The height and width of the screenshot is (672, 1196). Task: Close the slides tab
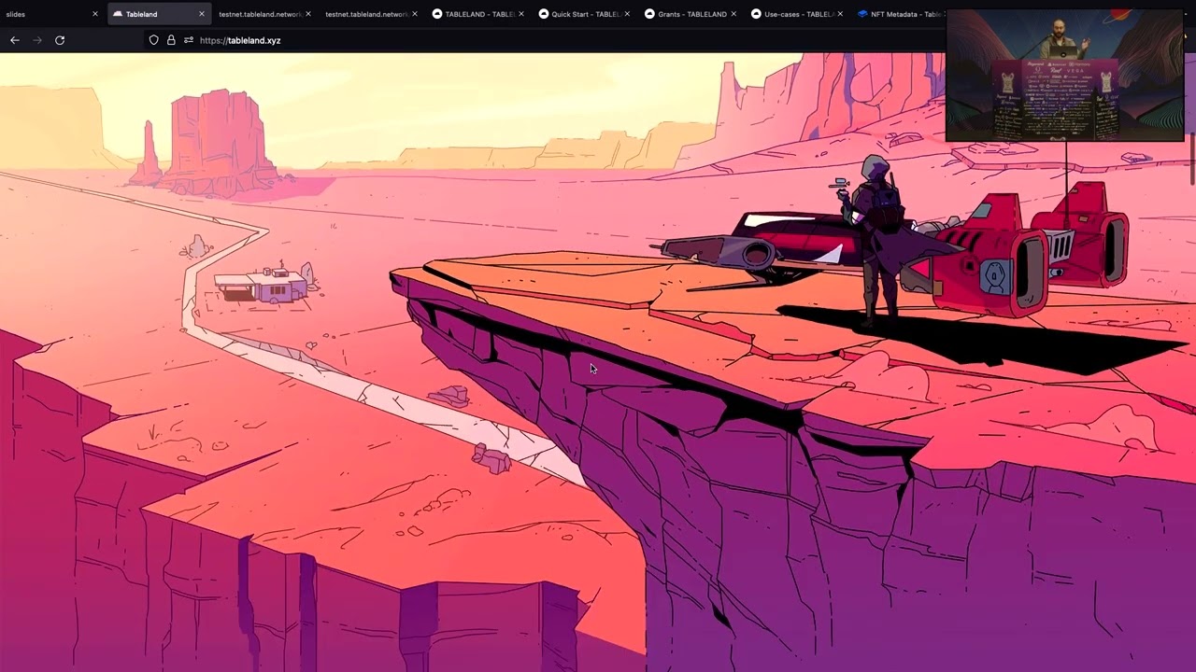[94, 14]
